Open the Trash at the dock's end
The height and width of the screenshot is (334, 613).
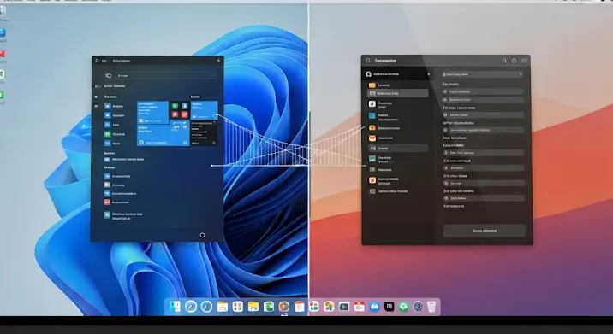pos(431,307)
